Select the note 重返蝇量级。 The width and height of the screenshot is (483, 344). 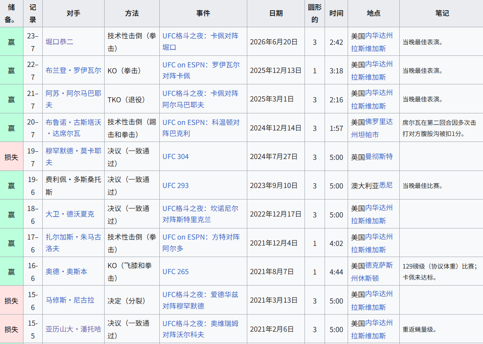(419, 330)
